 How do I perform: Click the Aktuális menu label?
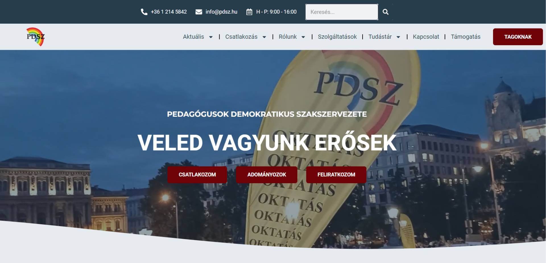point(193,37)
